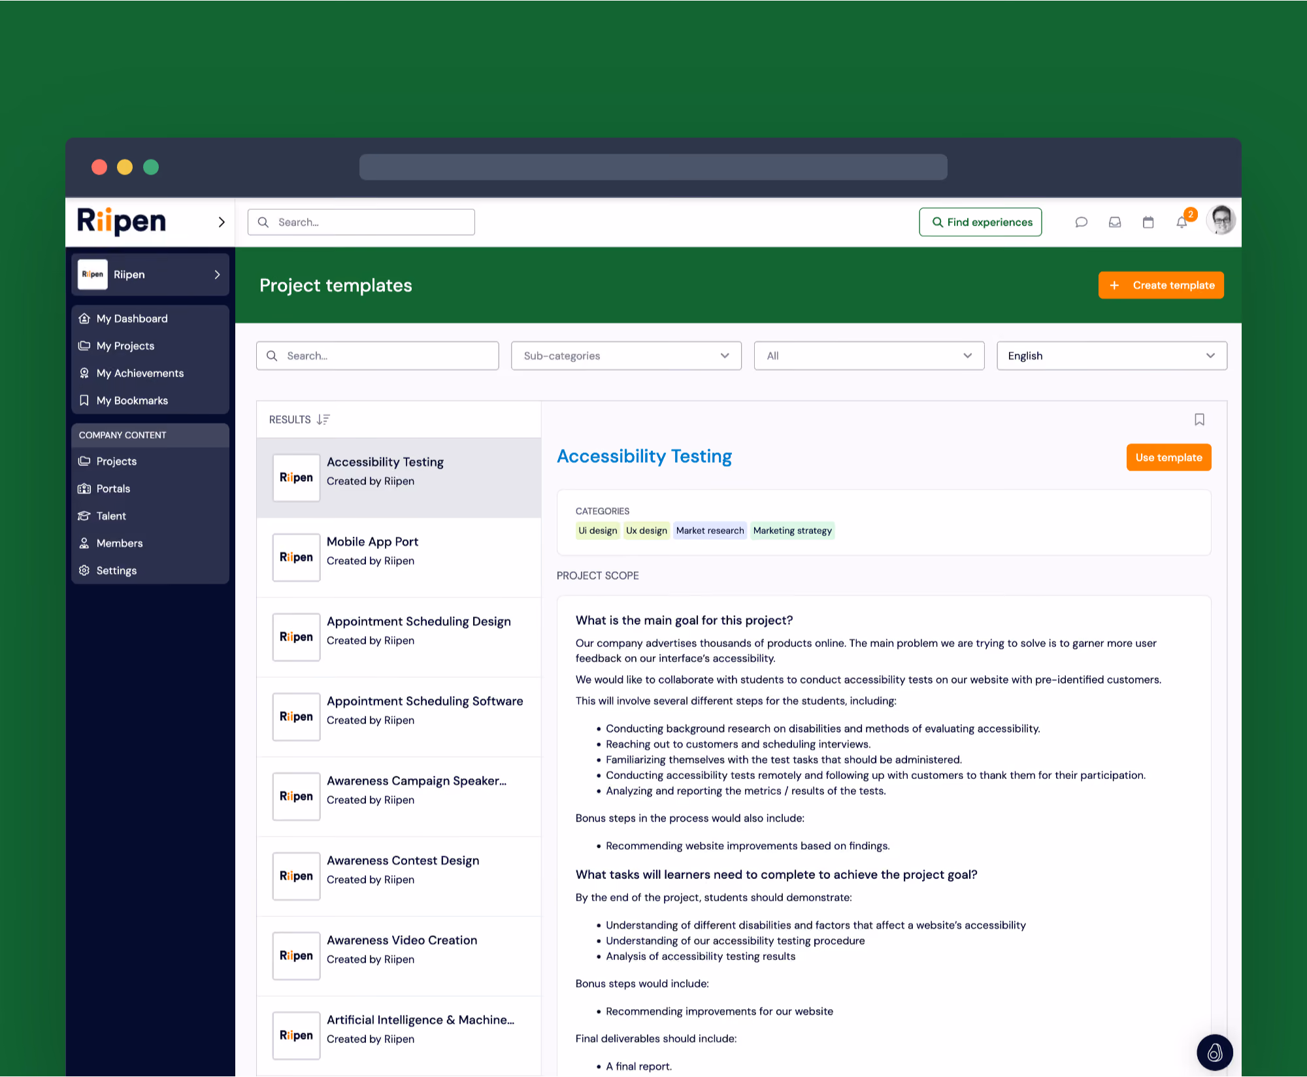The height and width of the screenshot is (1077, 1307).
Task: Open company Projects section
Action: click(x=150, y=461)
